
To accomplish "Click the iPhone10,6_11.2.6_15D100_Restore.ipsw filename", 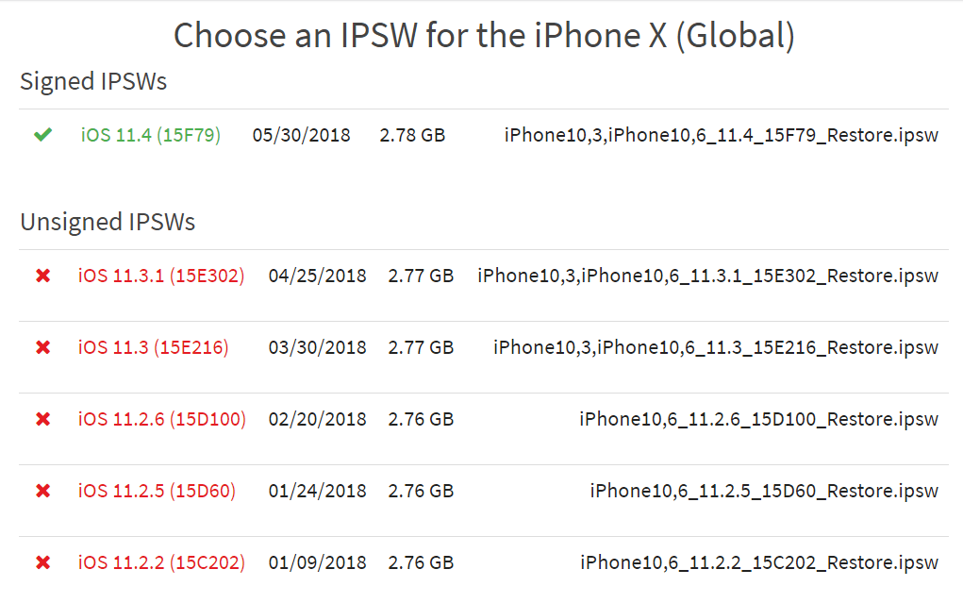I will pos(758,419).
